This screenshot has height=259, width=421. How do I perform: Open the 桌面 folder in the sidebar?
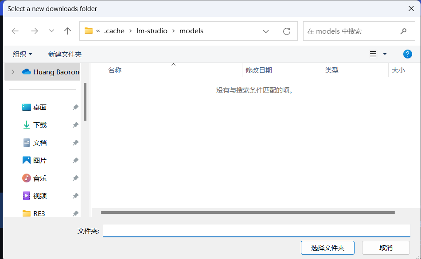pyautogui.click(x=38, y=107)
